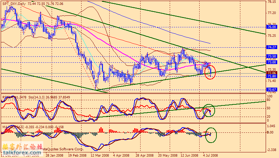Select the 74.27 horizontal level price label
Screen dimensions: 279x158
272,47
